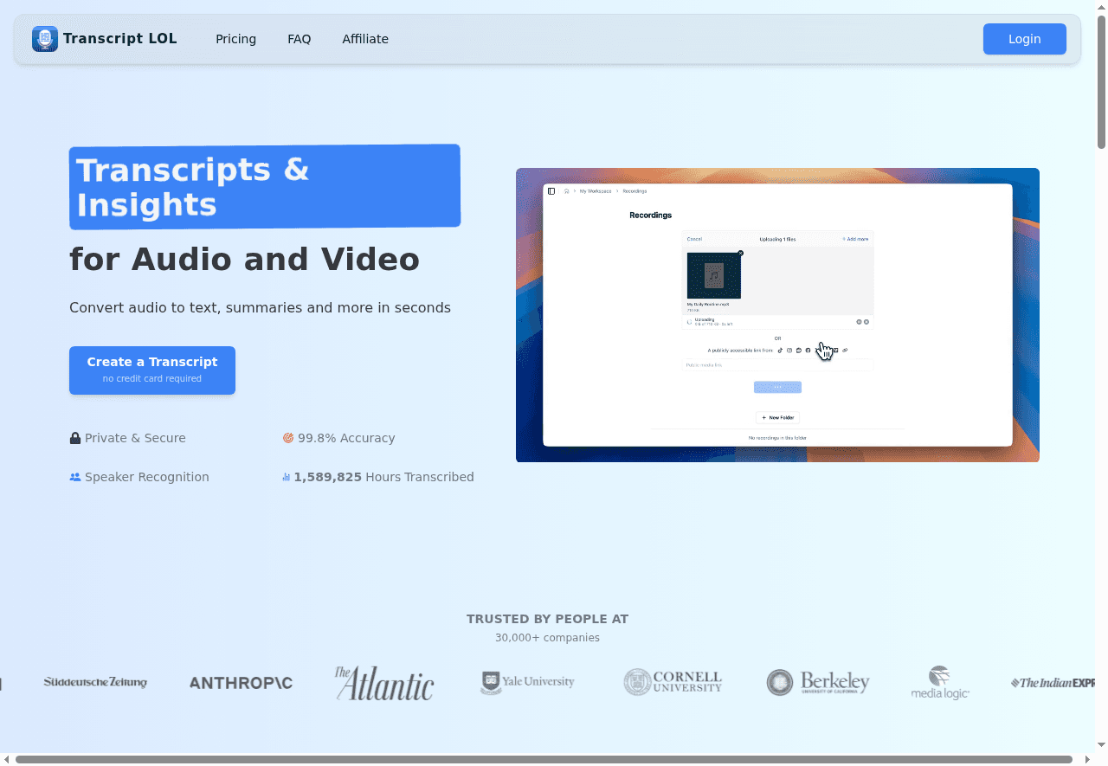The width and height of the screenshot is (1108, 766).
Task: Click the people icon beside Speaker Recognition
Action: 75,477
